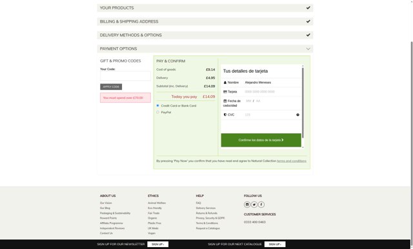Click the MM expiry month field
Viewport: 413px width, 249px height.
click(248, 101)
